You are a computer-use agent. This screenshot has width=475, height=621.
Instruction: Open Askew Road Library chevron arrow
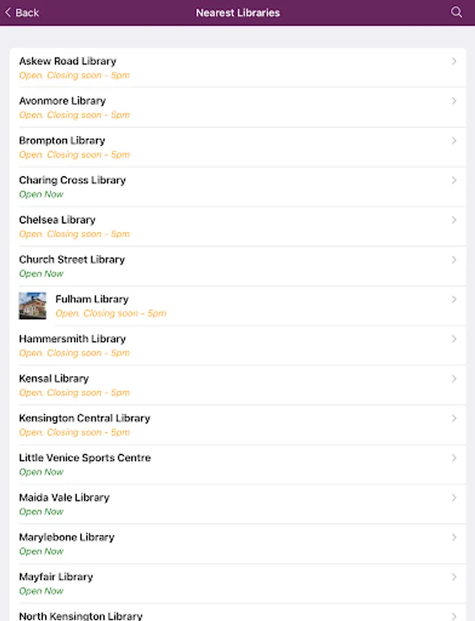[x=454, y=61]
